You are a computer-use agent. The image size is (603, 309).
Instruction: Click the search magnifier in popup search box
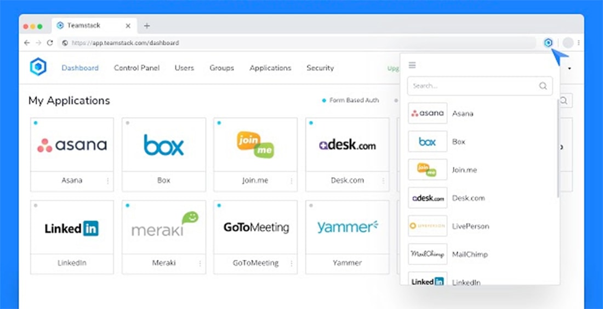point(543,86)
